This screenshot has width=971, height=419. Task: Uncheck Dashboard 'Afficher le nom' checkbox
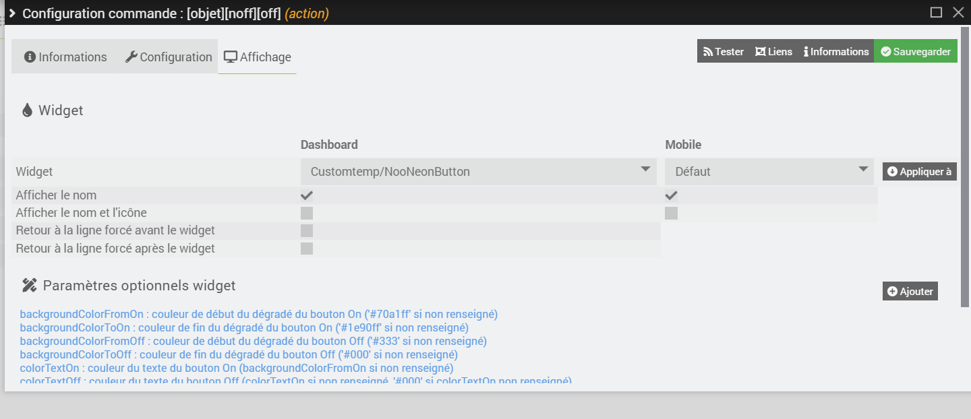coord(307,195)
